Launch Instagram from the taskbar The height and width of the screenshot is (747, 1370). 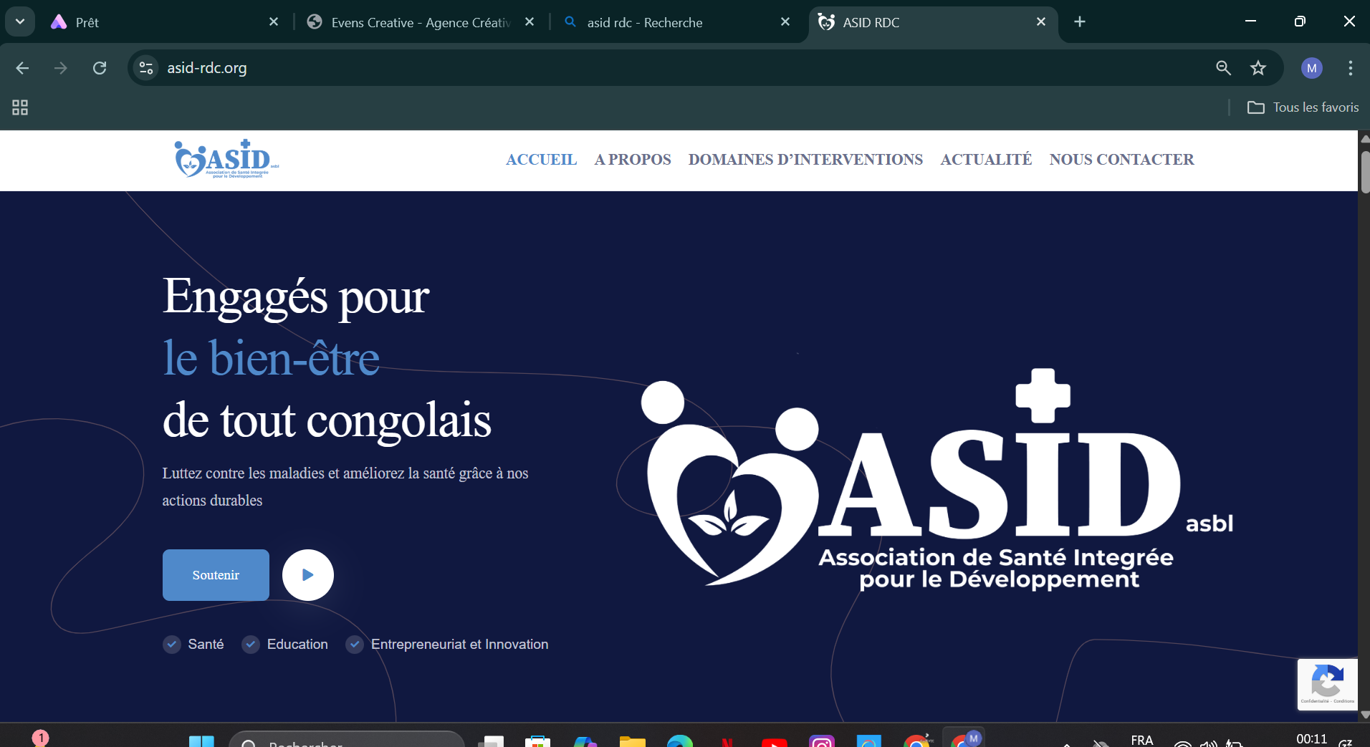[x=823, y=741]
